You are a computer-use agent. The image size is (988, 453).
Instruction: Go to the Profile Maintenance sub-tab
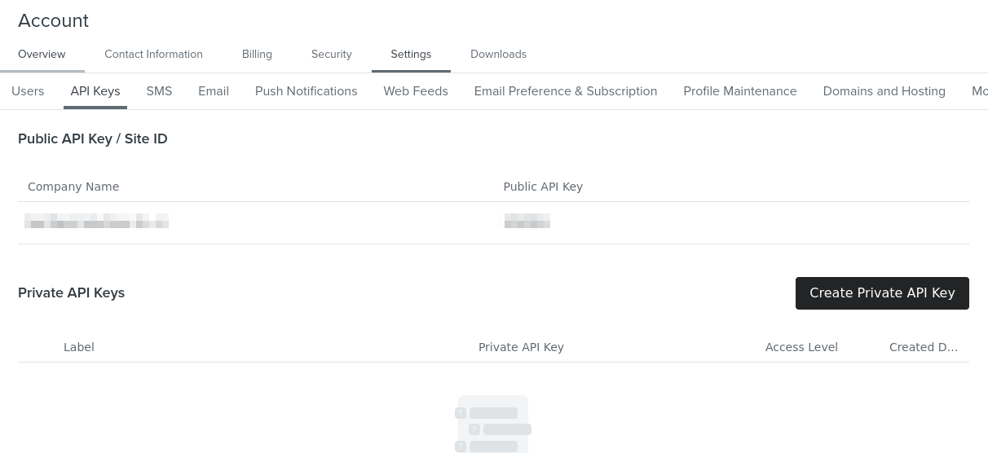[740, 91]
